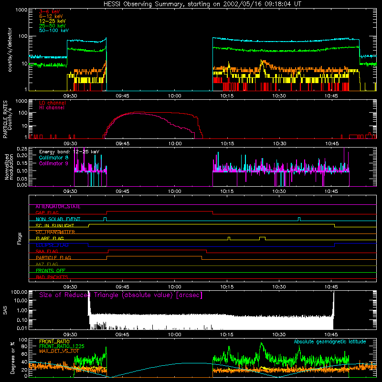This screenshot has height=382, width=382.
Task: Click the geomagnetic latitude curve peak near 10:05
Action: 192,363
